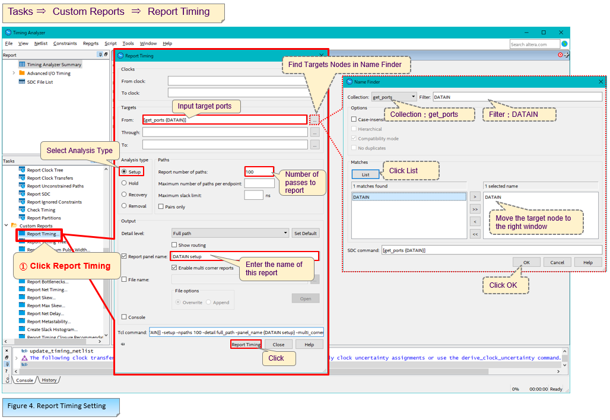The height and width of the screenshot is (420, 610).
Task: Click the Report Clock Tree task icon
Action: point(22,170)
